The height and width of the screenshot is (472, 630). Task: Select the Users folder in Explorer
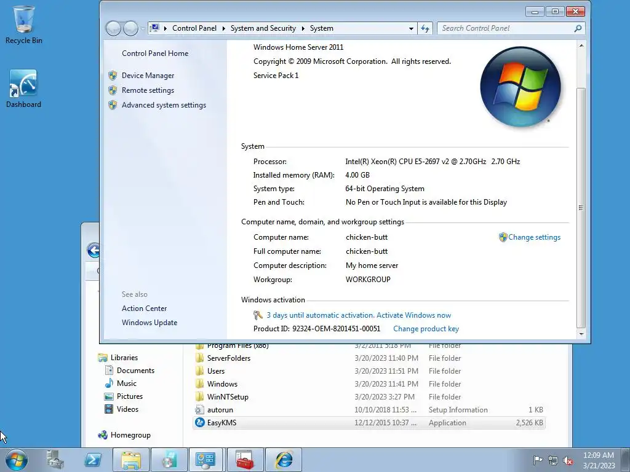tap(369, 371)
